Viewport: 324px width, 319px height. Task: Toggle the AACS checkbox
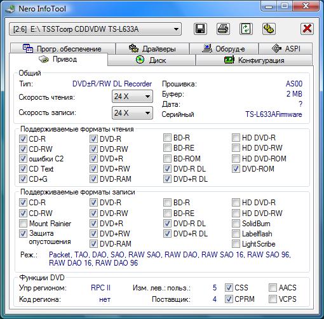click(273, 288)
